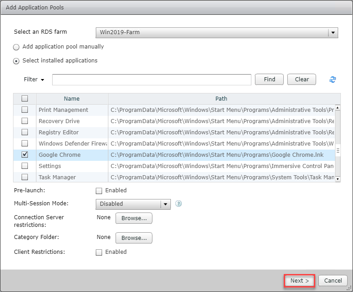Screen dimensions: 353x292
Task: Enable the Pre-launch checkbox
Action: (99, 190)
